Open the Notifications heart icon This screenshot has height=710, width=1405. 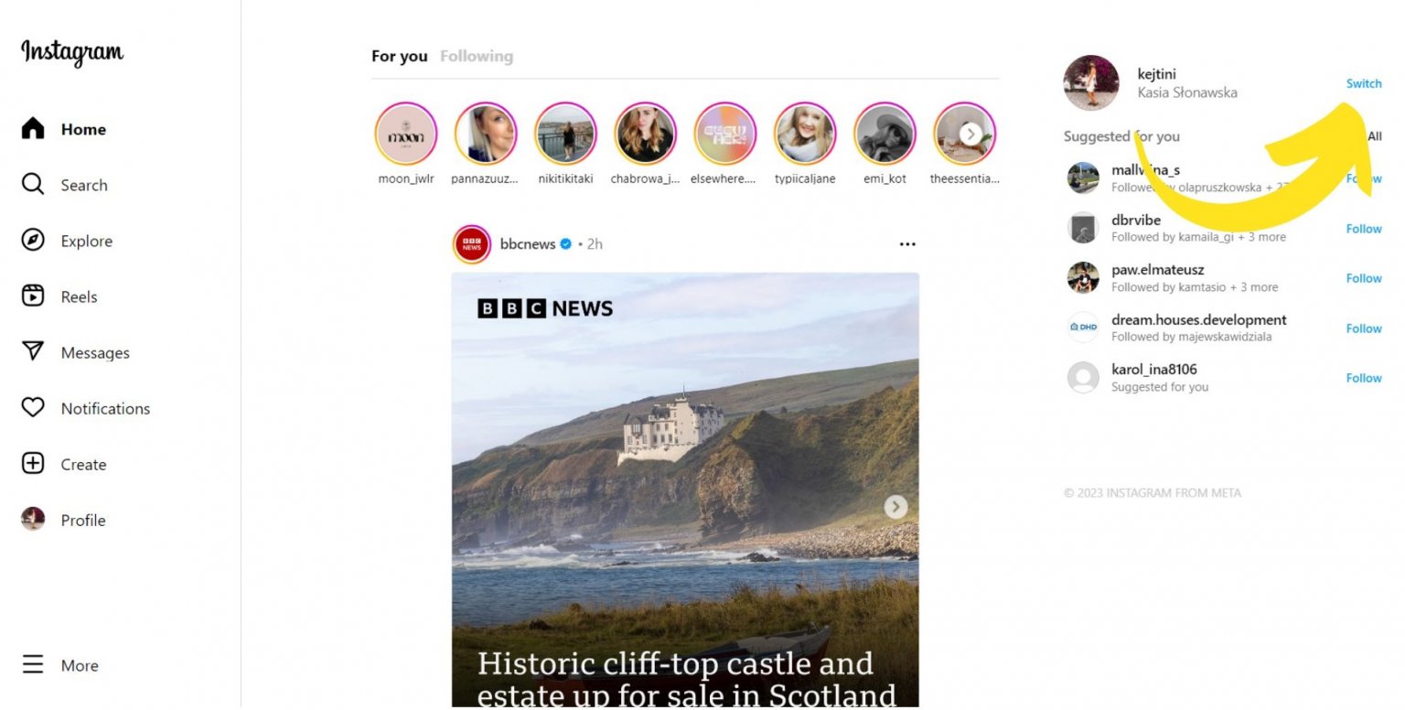(x=33, y=408)
